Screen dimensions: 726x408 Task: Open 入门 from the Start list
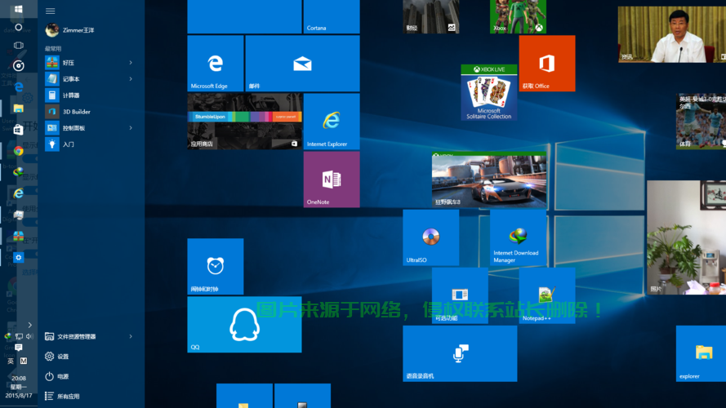pyautogui.click(x=91, y=144)
